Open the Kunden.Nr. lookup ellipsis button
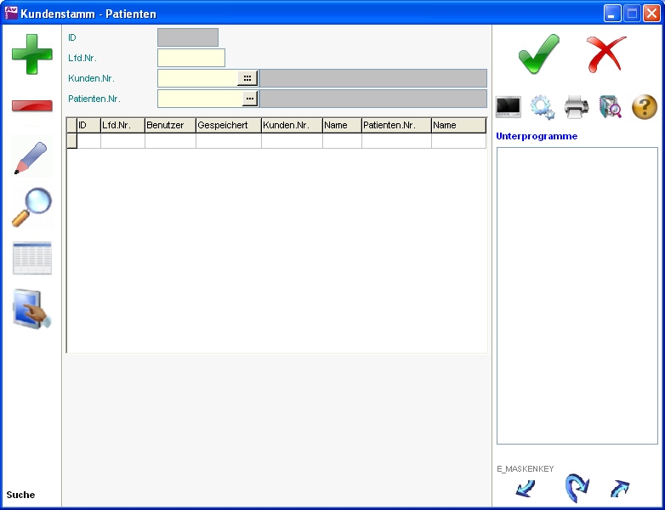The image size is (665, 510). click(x=247, y=78)
